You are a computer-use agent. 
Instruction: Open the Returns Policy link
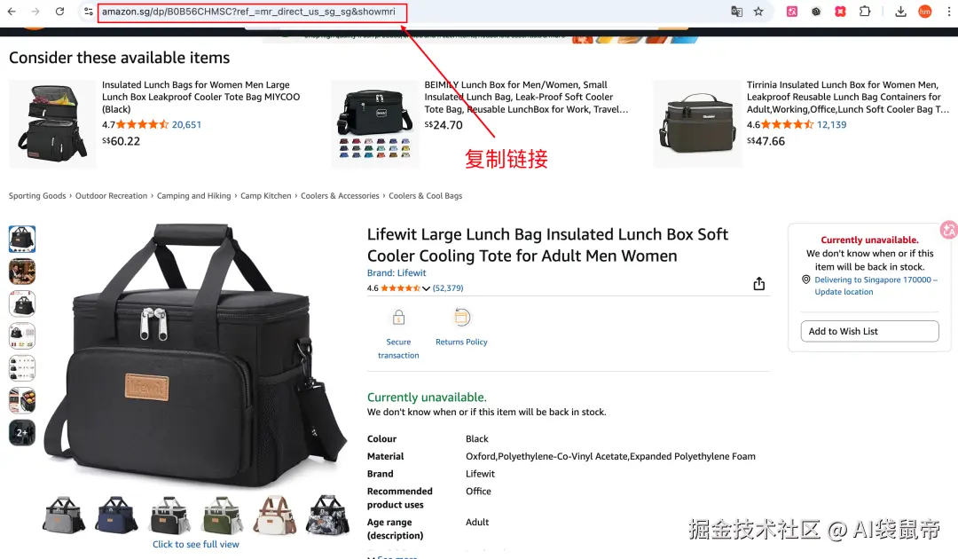pyautogui.click(x=461, y=342)
